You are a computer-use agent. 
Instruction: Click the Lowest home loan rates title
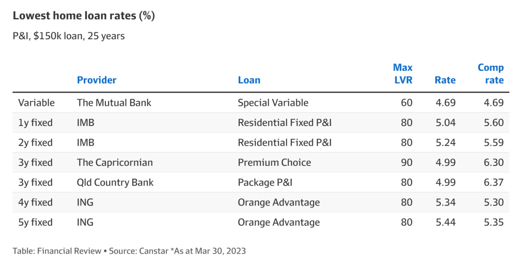(x=84, y=16)
